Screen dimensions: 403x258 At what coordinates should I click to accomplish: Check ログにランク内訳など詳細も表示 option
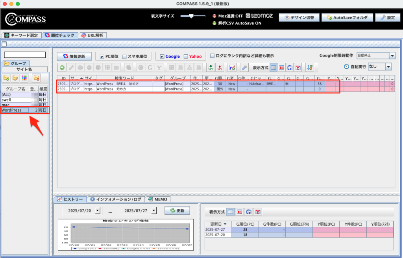[x=213, y=56]
